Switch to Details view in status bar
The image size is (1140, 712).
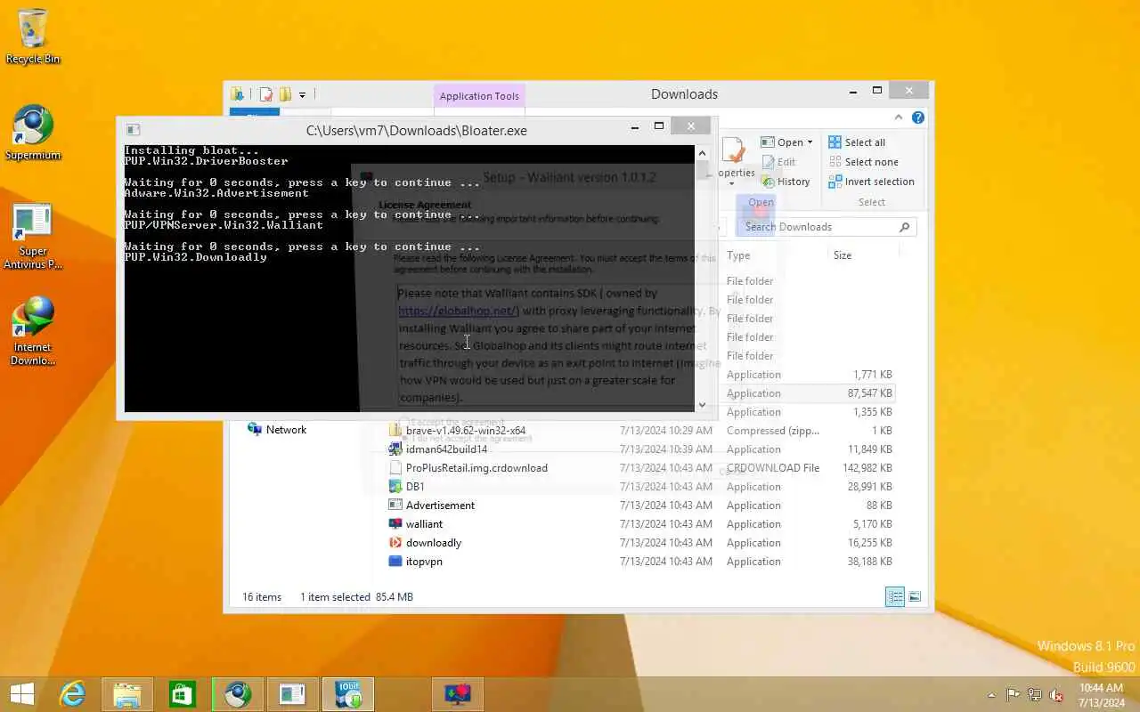coord(895,597)
